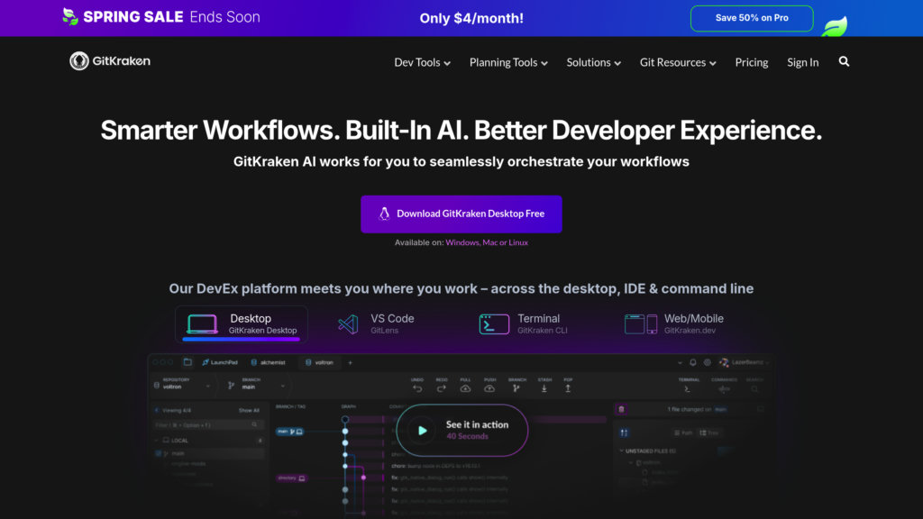
Task: Click the Desktop laptop icon
Action: pyautogui.click(x=202, y=323)
